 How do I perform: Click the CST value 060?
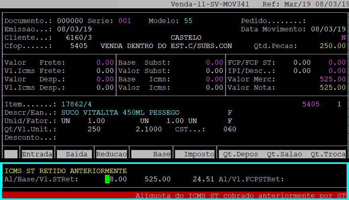(x=230, y=129)
